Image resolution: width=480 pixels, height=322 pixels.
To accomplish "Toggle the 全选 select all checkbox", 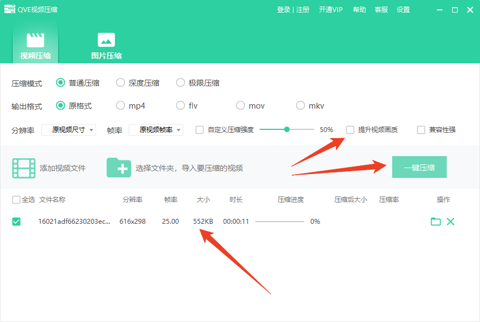I will pos(16,200).
